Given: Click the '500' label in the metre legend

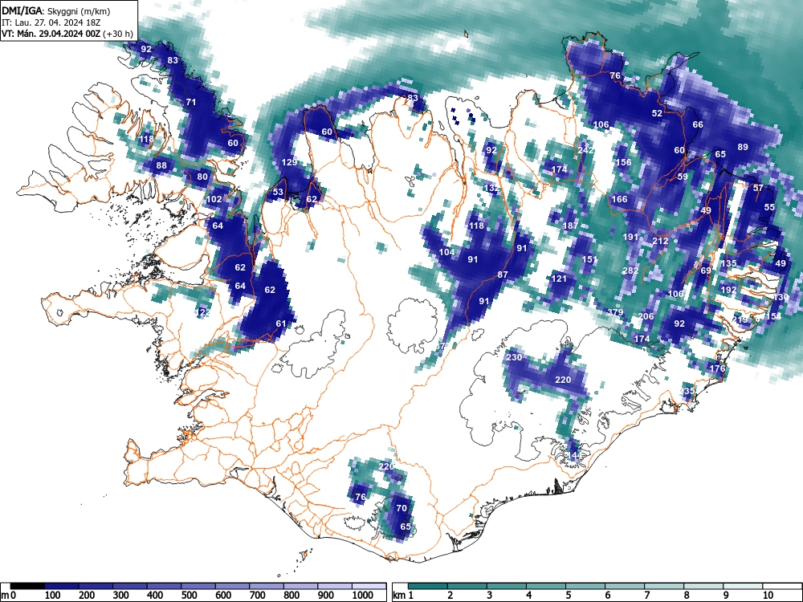Looking at the screenshot, I should tap(189, 596).
